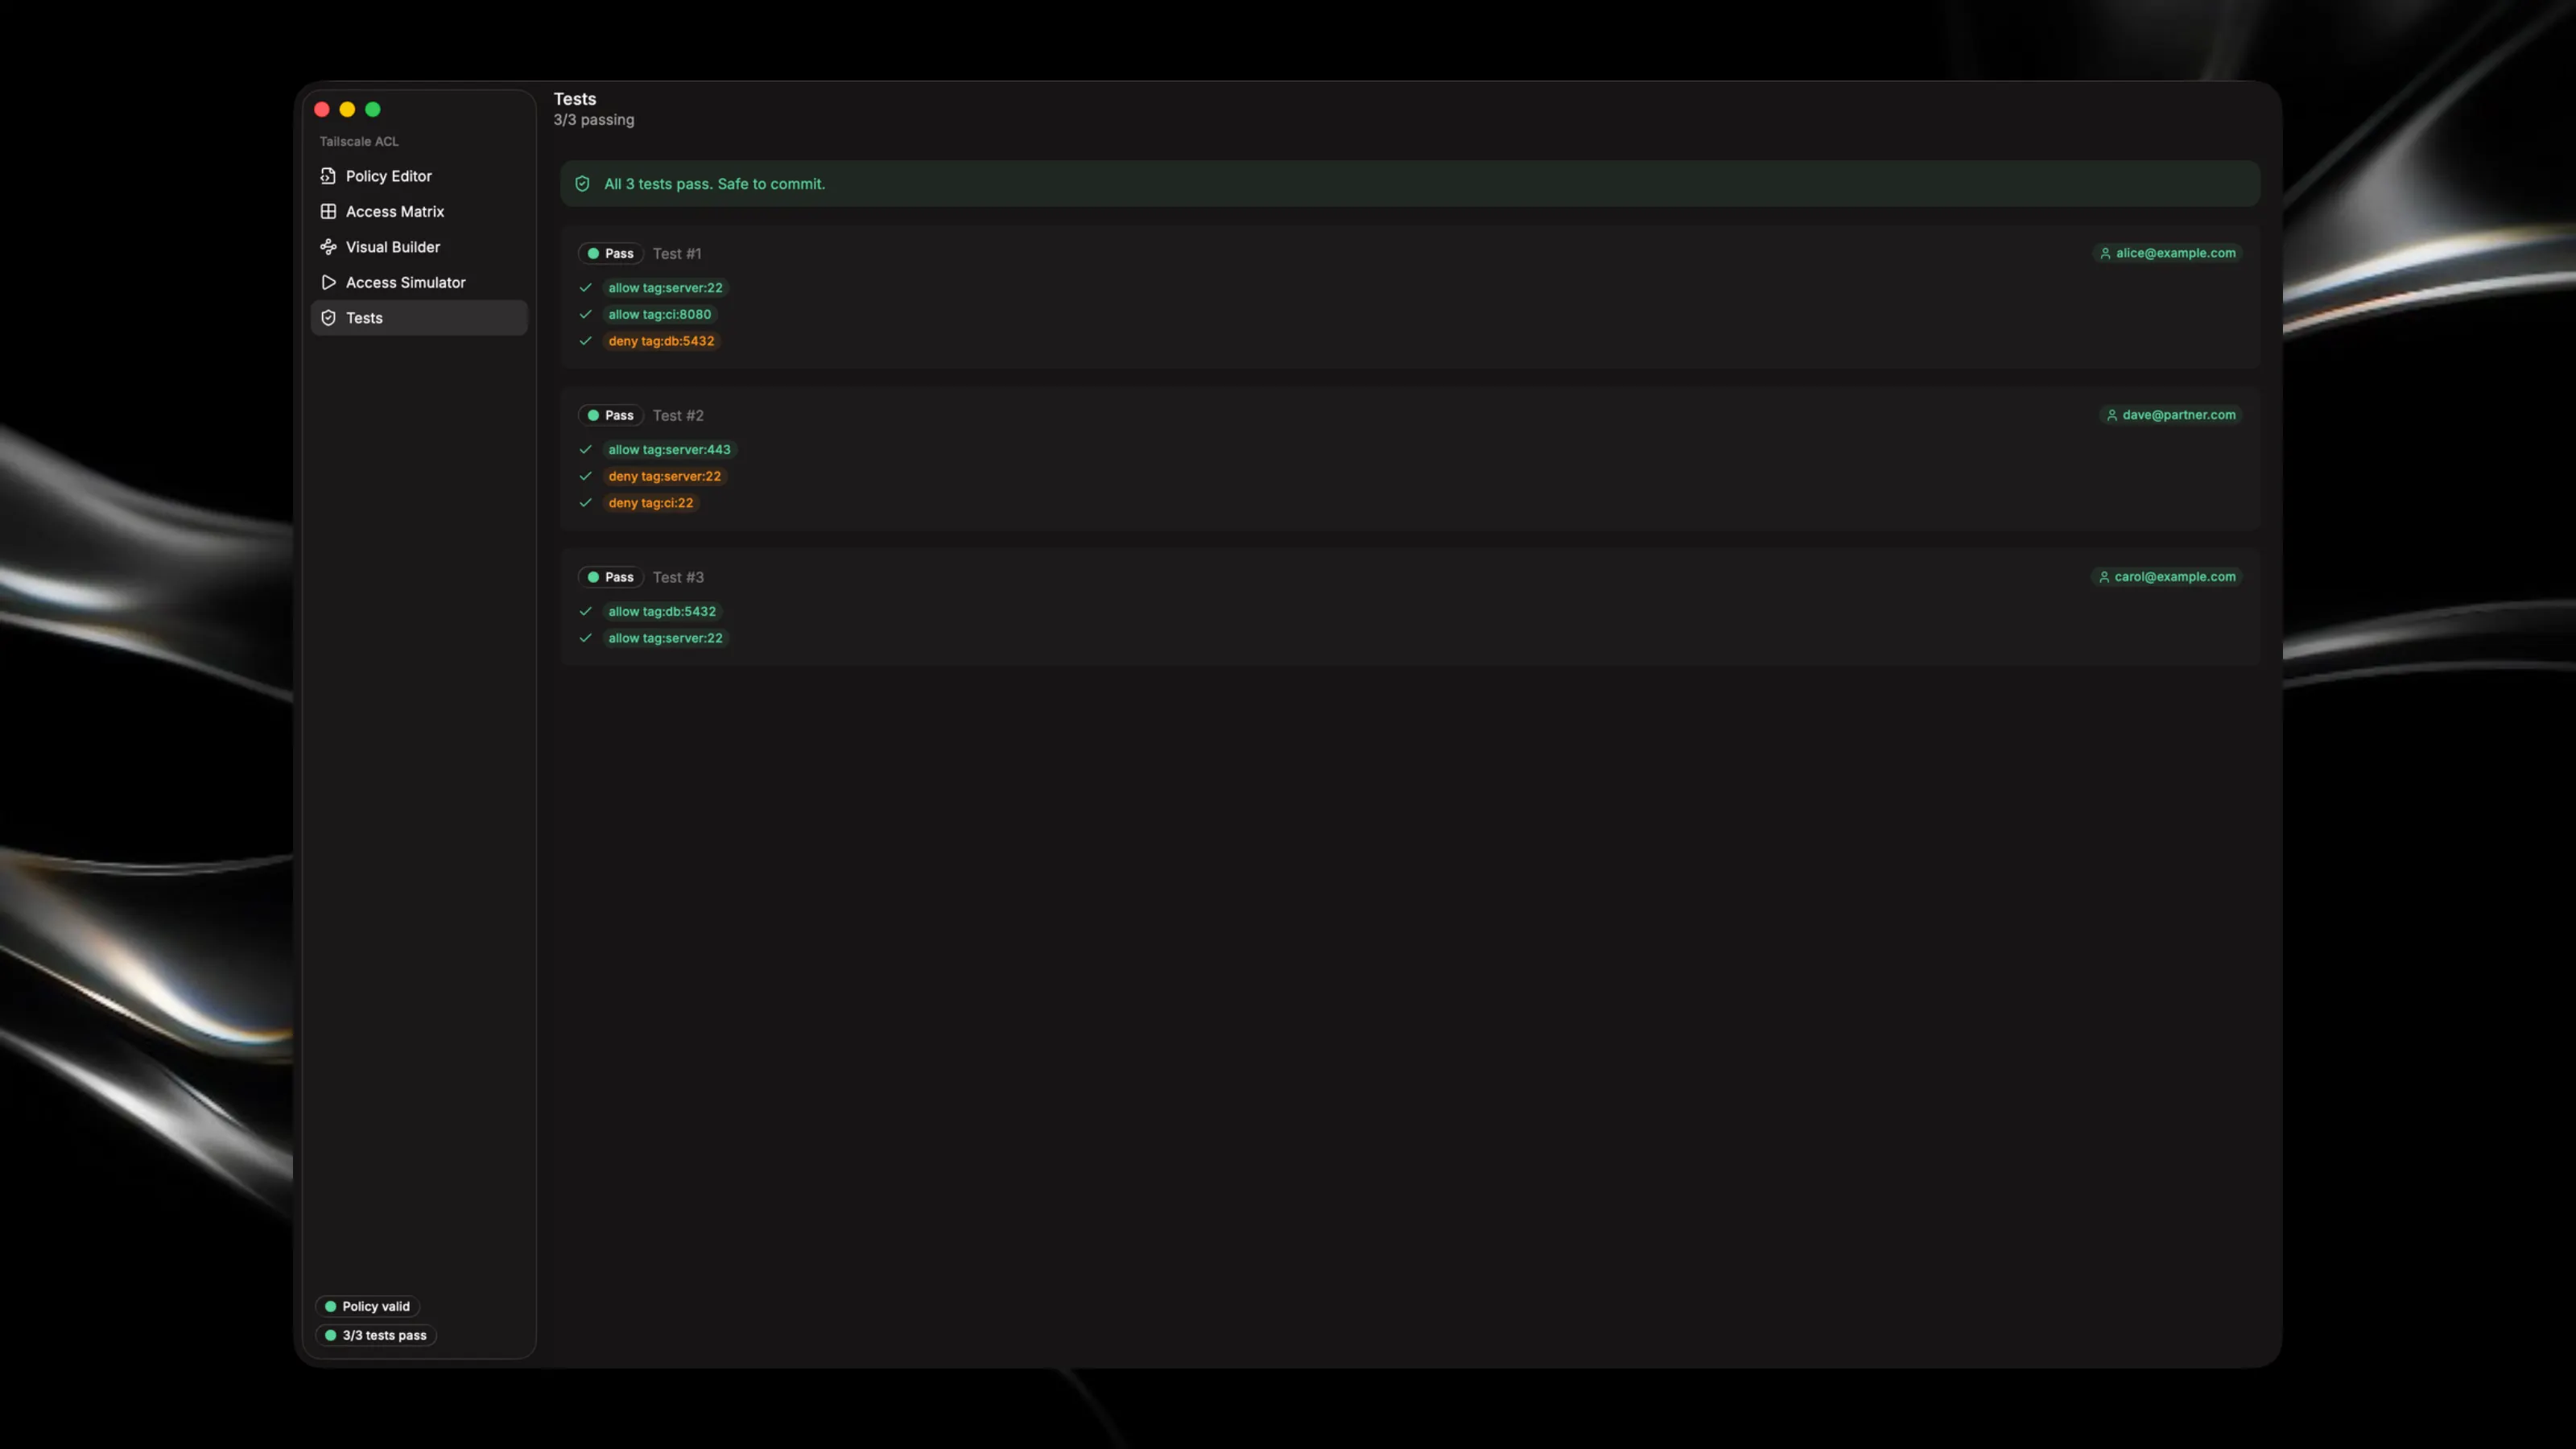Screen dimensions: 2576x1449
Task: Select the green dot in Policy valid badge
Action: click(330, 1306)
